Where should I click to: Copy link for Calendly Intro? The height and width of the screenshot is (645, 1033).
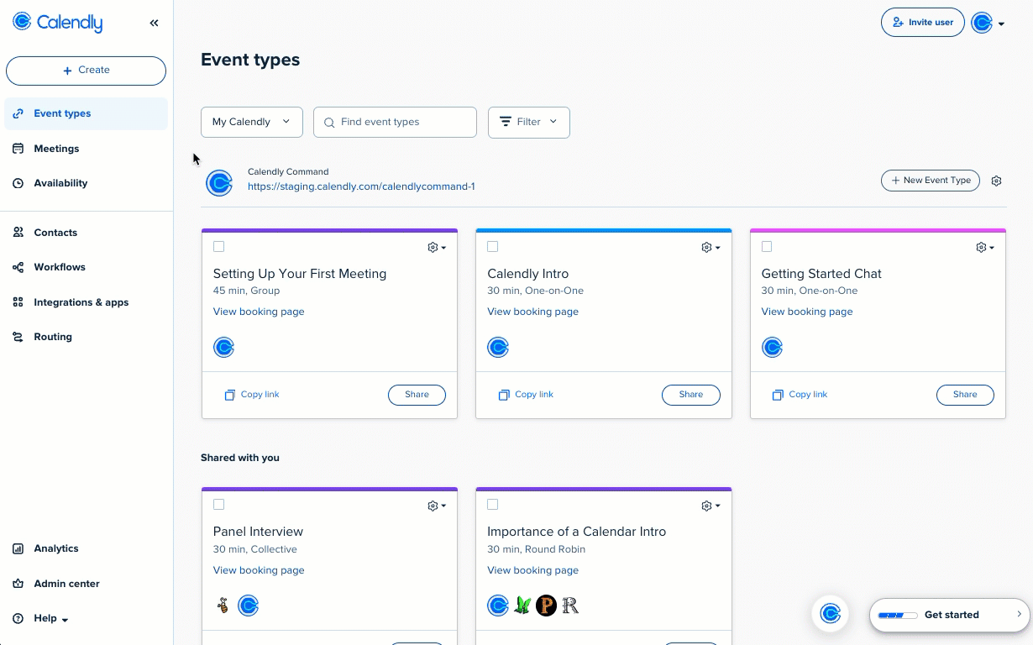(x=526, y=395)
